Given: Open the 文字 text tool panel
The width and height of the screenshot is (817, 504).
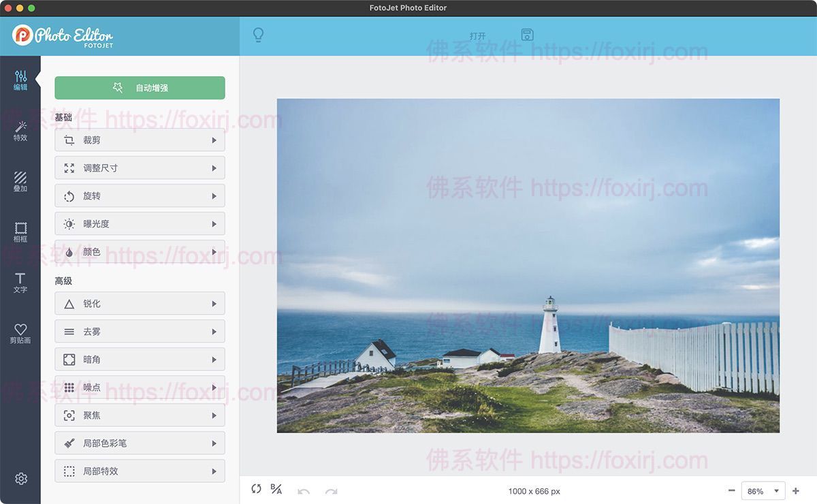Looking at the screenshot, I should tap(20, 282).
